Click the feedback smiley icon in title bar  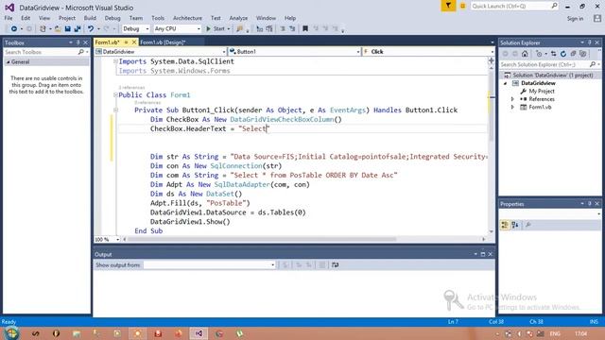462,7
